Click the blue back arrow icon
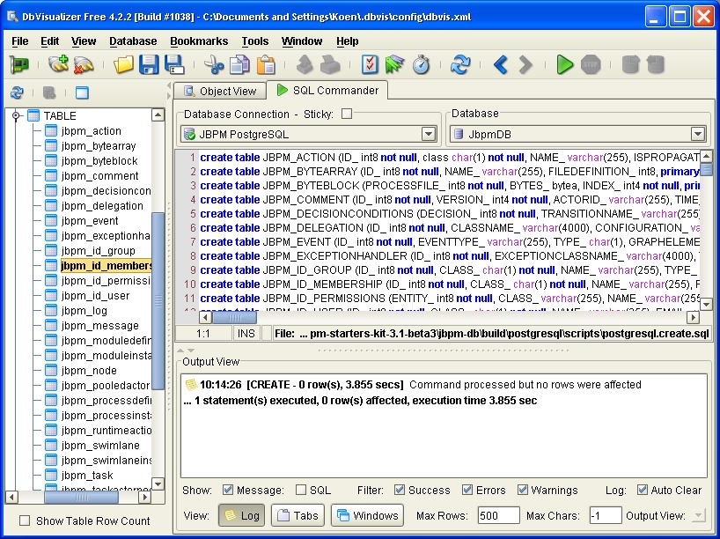 [500, 64]
